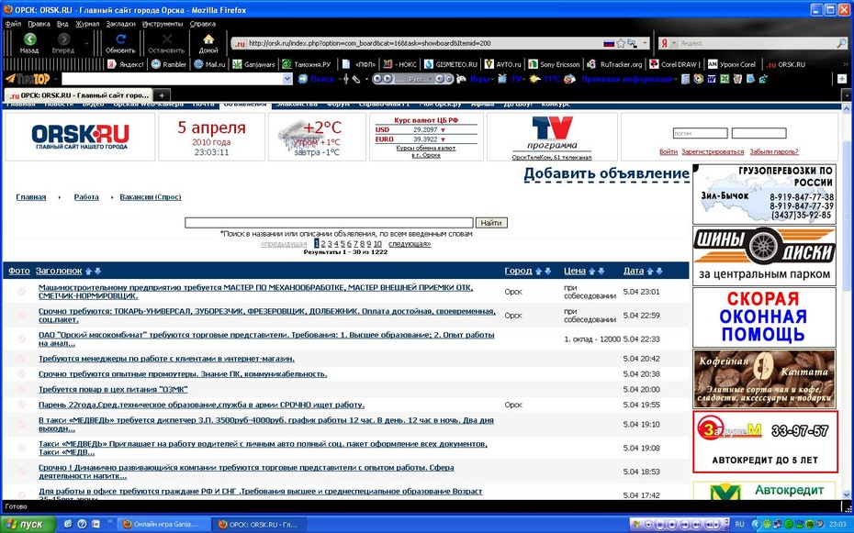The width and height of the screenshot is (854, 533).
Task: Click the TipTop toolbar logo
Action: (28, 79)
